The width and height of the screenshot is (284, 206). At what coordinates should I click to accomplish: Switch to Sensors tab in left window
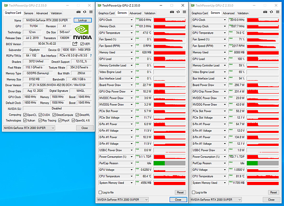[29, 13]
